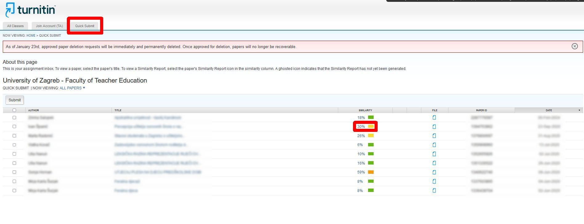The height and width of the screenshot is (224, 584).
Task: Open the Join Account (TA) tab
Action: pyautogui.click(x=49, y=26)
